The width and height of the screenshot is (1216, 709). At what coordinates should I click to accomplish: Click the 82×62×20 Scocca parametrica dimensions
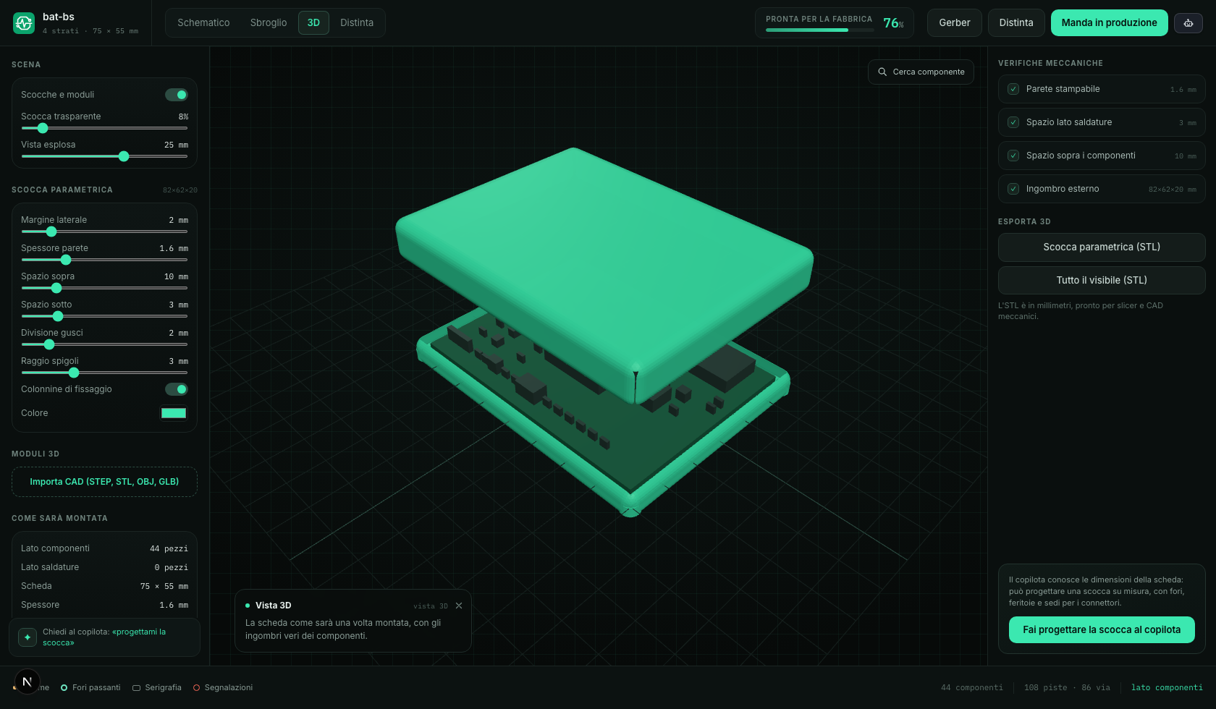(180, 190)
